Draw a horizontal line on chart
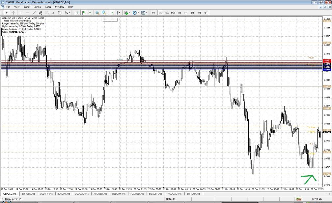 tap(28, 13)
